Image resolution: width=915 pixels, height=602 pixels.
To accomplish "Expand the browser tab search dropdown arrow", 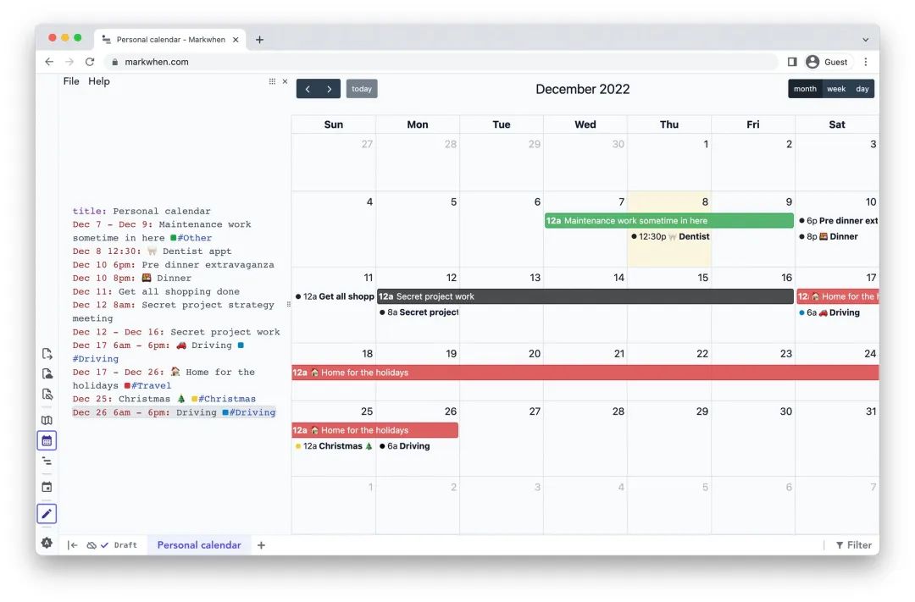I will [865, 40].
